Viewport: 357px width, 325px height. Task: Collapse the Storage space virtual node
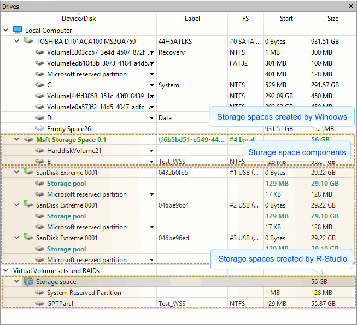(x=17, y=281)
